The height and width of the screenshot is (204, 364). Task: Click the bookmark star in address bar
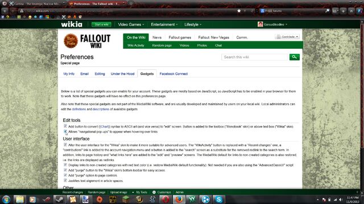pyautogui.click(x=239, y=11)
